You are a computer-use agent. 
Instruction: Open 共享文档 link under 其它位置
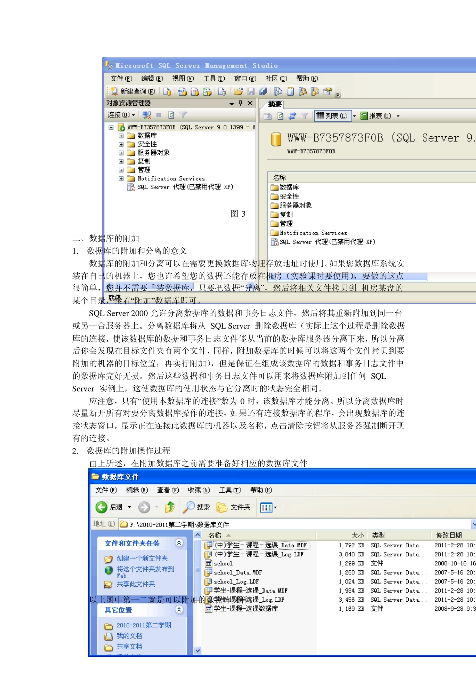point(129,647)
